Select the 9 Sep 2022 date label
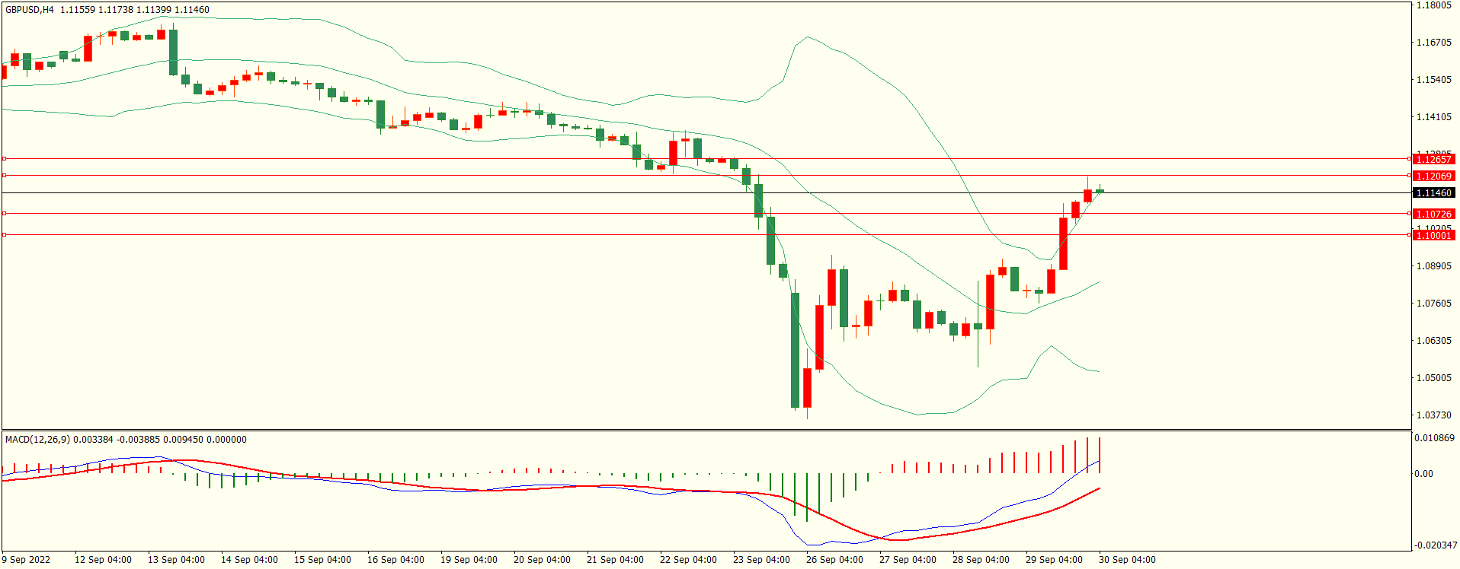The width and height of the screenshot is (1460, 569). [27, 560]
